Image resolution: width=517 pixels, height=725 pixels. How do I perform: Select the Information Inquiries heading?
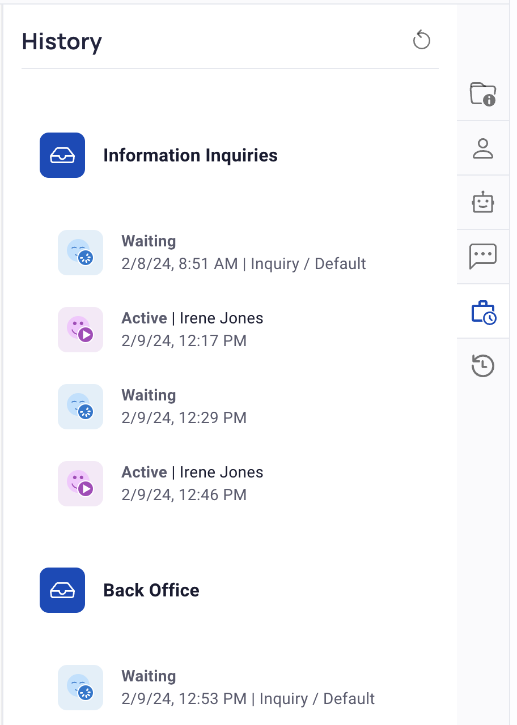point(190,155)
